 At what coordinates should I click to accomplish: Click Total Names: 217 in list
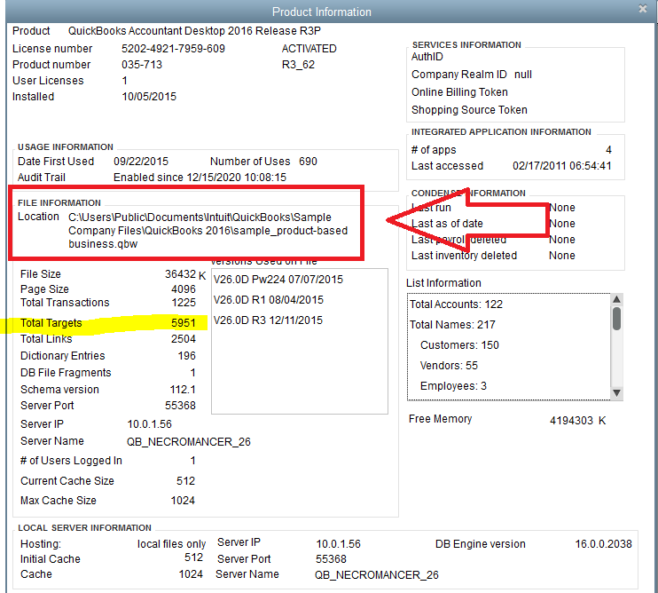click(452, 325)
